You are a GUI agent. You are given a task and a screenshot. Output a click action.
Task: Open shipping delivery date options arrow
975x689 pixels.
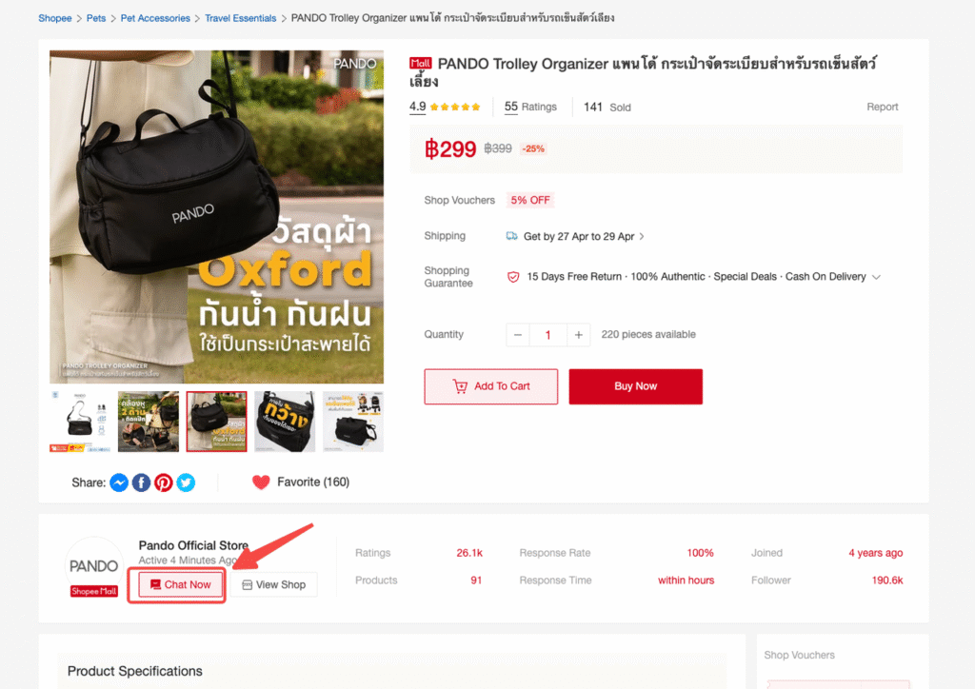point(642,237)
